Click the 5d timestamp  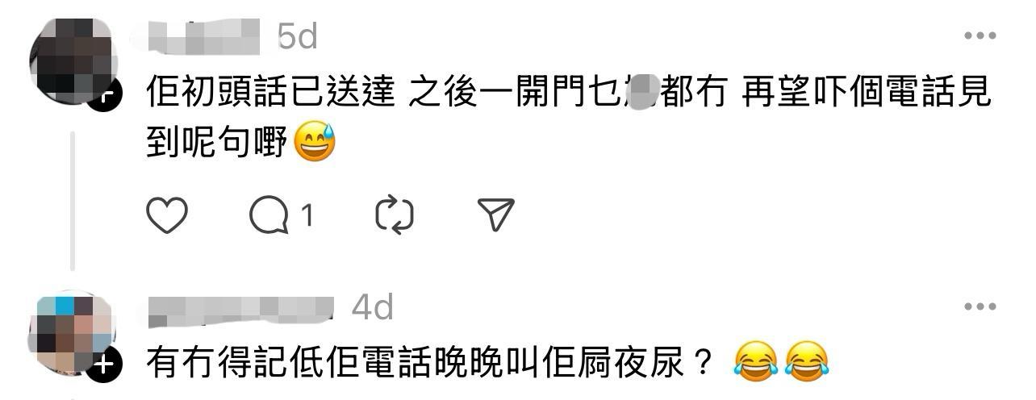pyautogui.click(x=298, y=36)
